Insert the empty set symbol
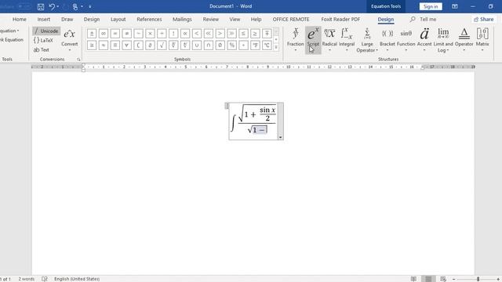The image size is (502, 282). 220,45
